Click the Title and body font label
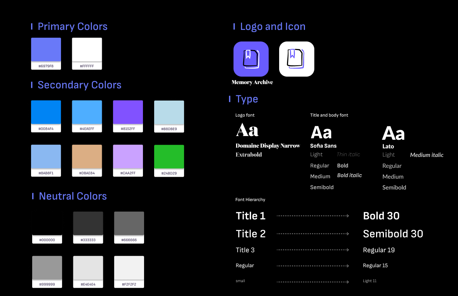Screen dimensions: 458x296 [329, 115]
